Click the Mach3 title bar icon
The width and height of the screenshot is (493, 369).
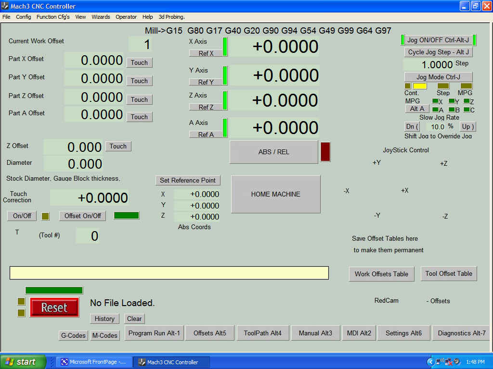point(5,6)
